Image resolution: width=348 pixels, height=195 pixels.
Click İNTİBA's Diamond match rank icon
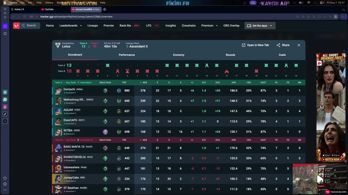click(105, 132)
